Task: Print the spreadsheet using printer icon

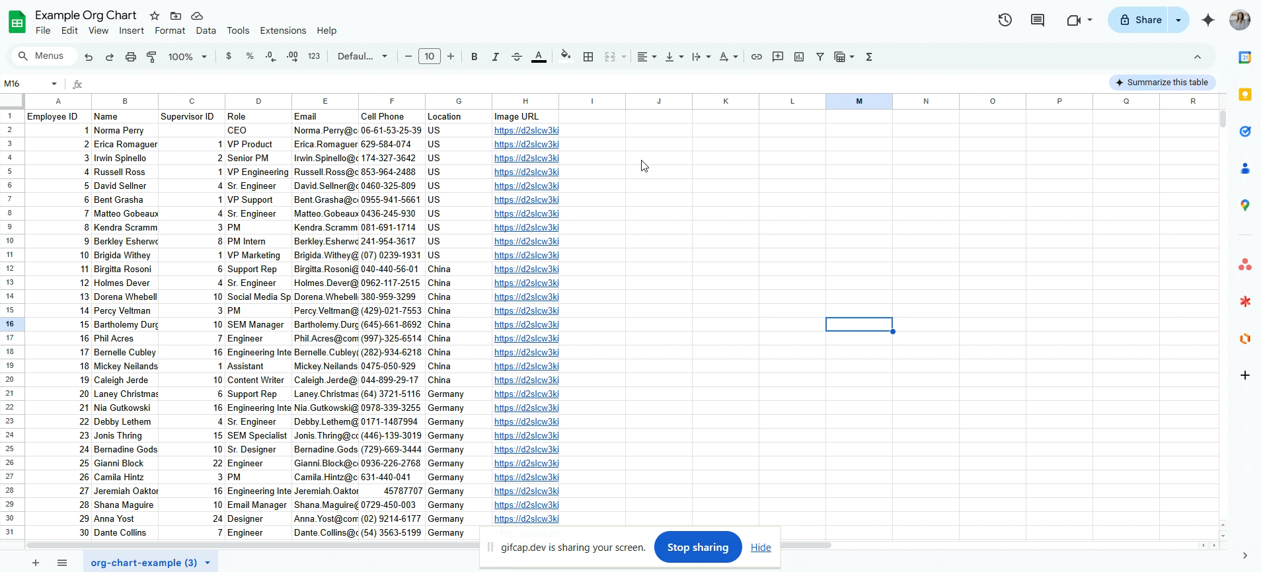Action: pyautogui.click(x=131, y=57)
